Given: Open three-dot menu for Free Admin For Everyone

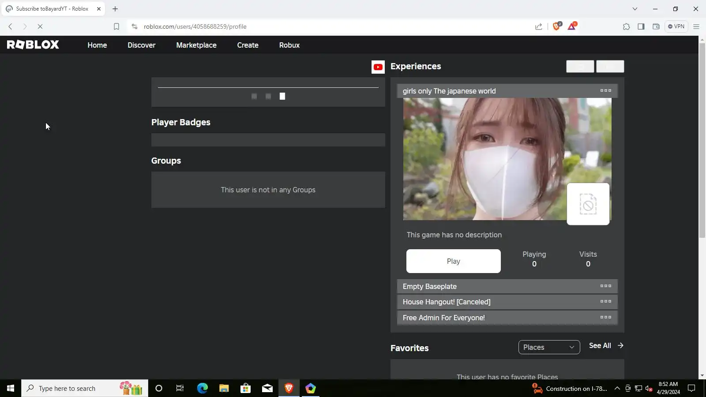Looking at the screenshot, I should point(606,317).
